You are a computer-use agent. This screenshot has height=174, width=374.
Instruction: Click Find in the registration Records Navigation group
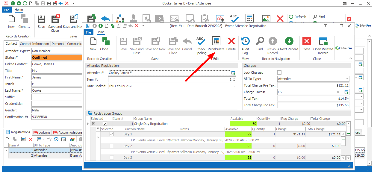point(260,44)
